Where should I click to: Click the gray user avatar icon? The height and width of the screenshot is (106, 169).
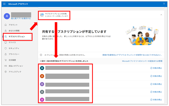click(42, 92)
